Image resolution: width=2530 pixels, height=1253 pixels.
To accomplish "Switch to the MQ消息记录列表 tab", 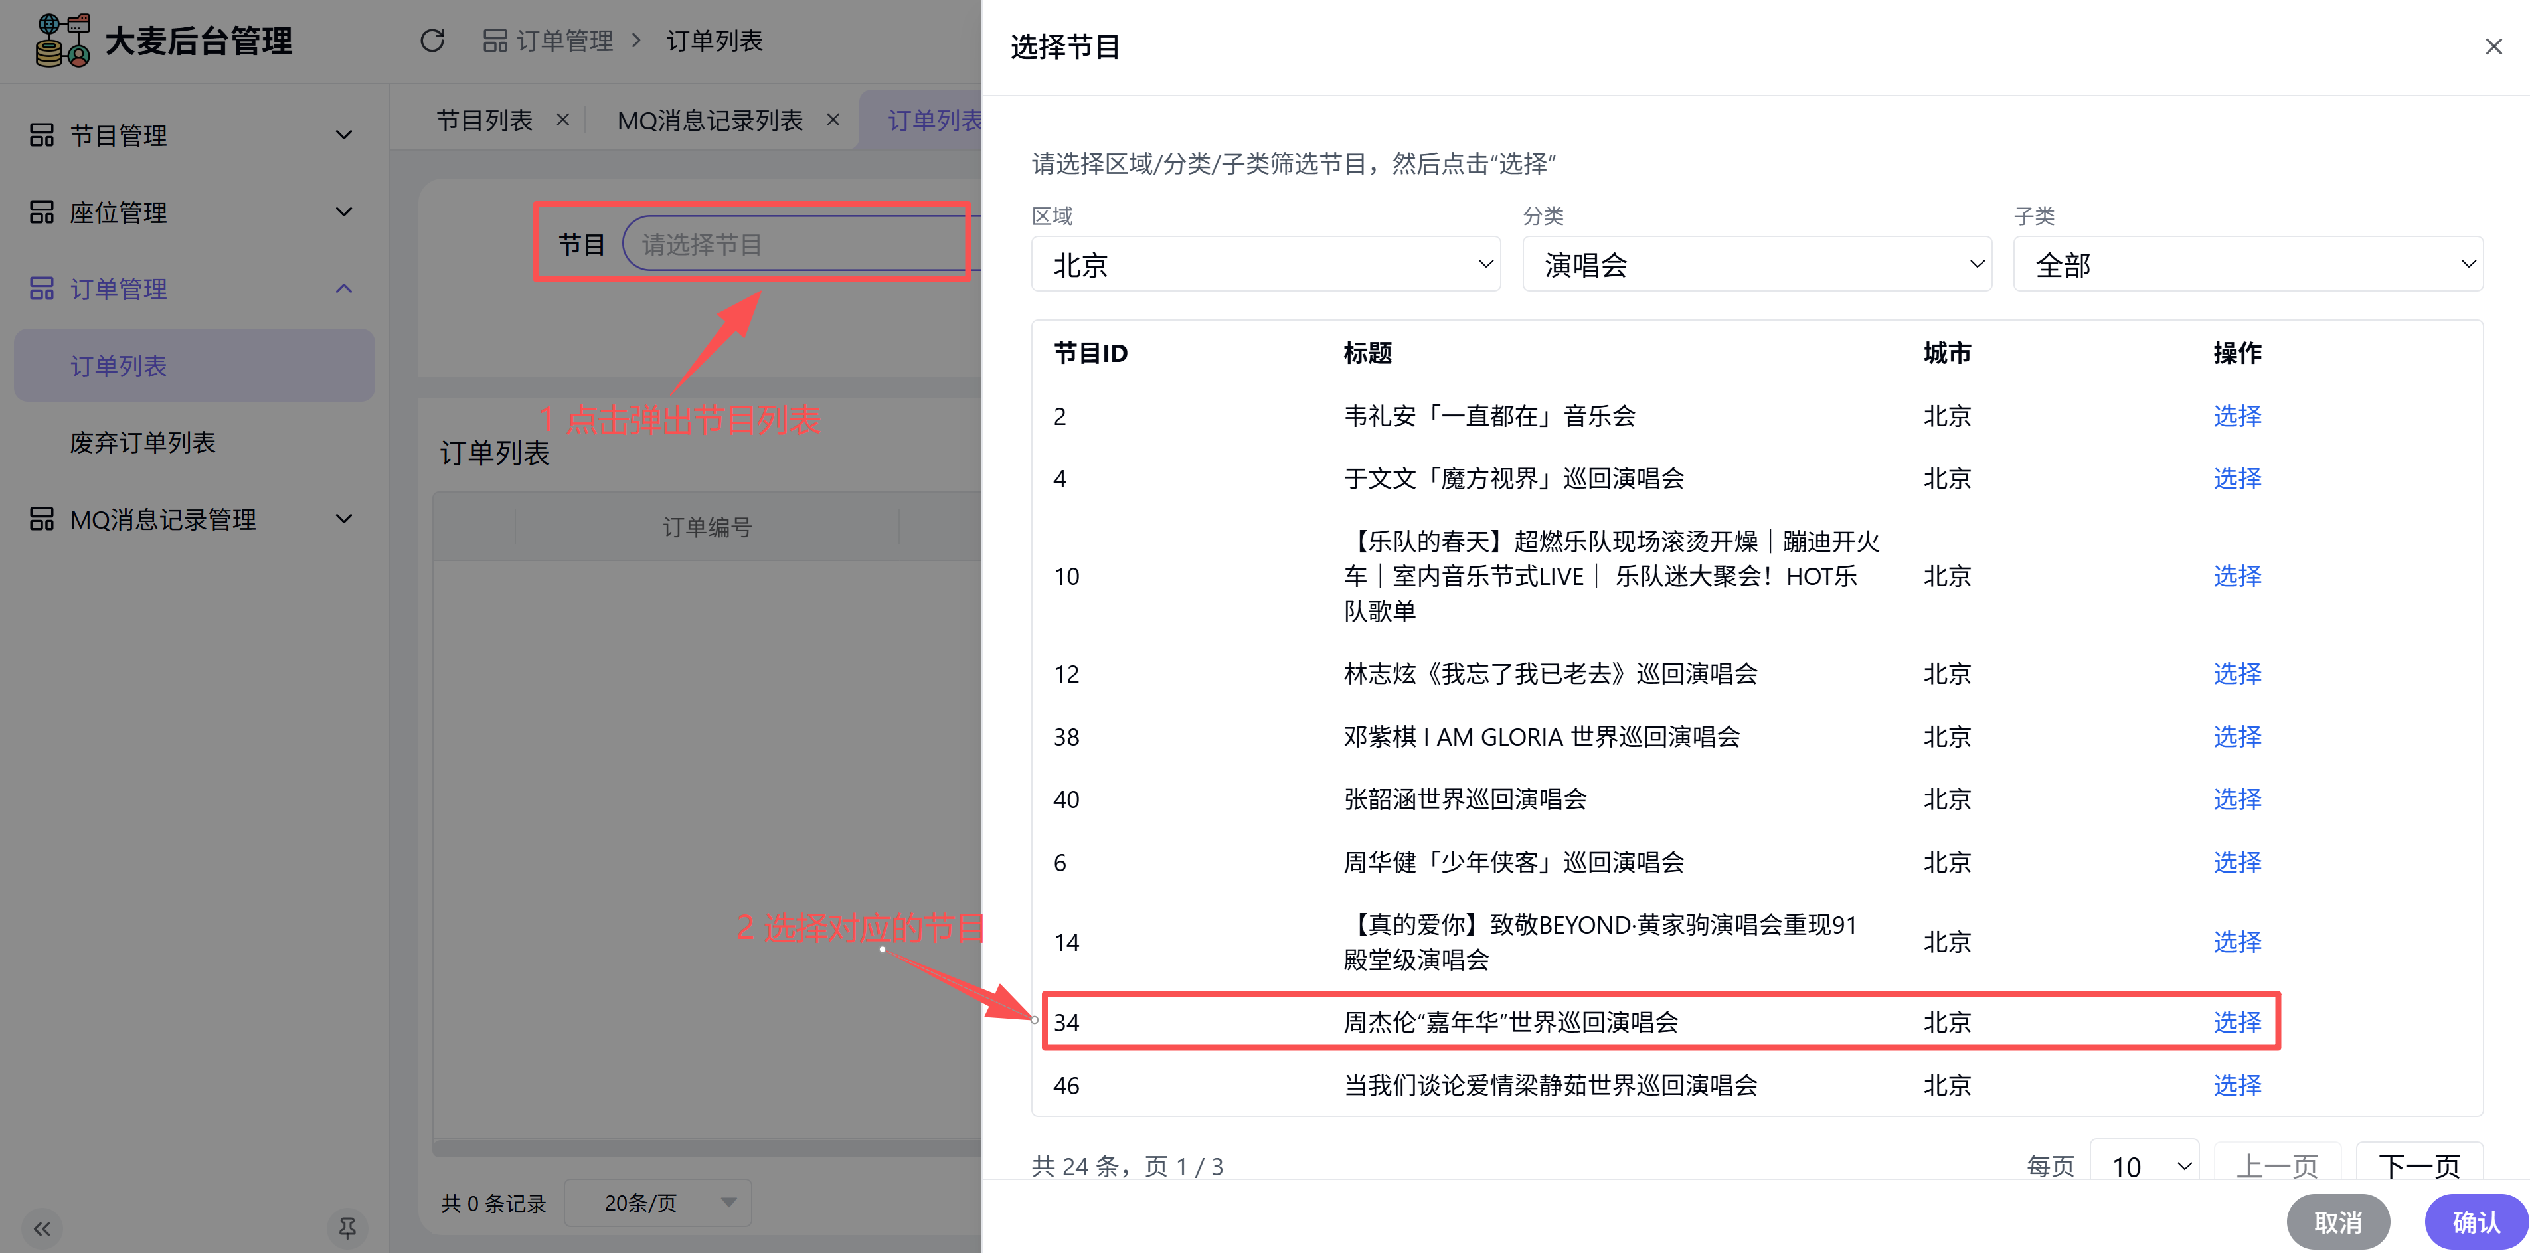I will pos(709,120).
